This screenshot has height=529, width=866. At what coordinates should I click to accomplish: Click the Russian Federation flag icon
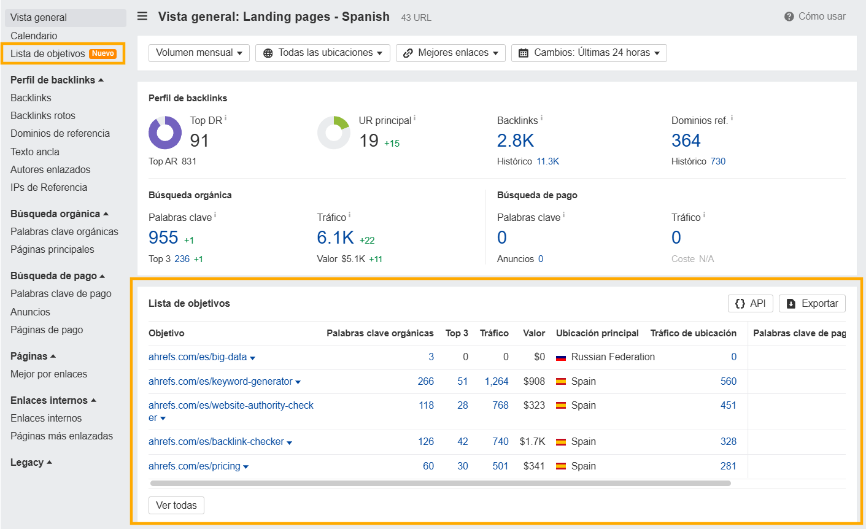pos(560,357)
